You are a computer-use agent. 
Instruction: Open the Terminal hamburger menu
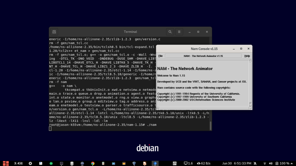179,32
